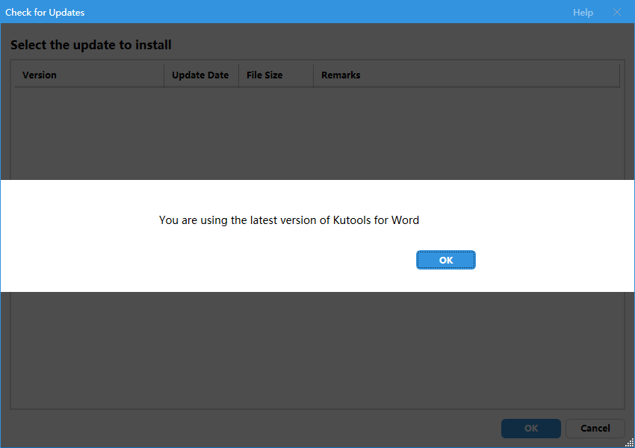Click the File Size column header
Image resolution: width=635 pixels, height=448 pixels.
pyautogui.click(x=276, y=75)
